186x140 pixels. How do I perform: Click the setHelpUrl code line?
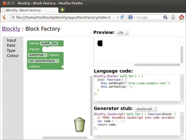tap(136, 83)
